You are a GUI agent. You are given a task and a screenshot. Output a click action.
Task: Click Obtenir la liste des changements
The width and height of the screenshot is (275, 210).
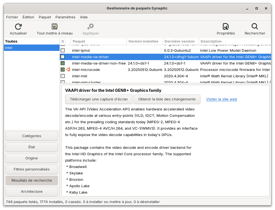167,99
